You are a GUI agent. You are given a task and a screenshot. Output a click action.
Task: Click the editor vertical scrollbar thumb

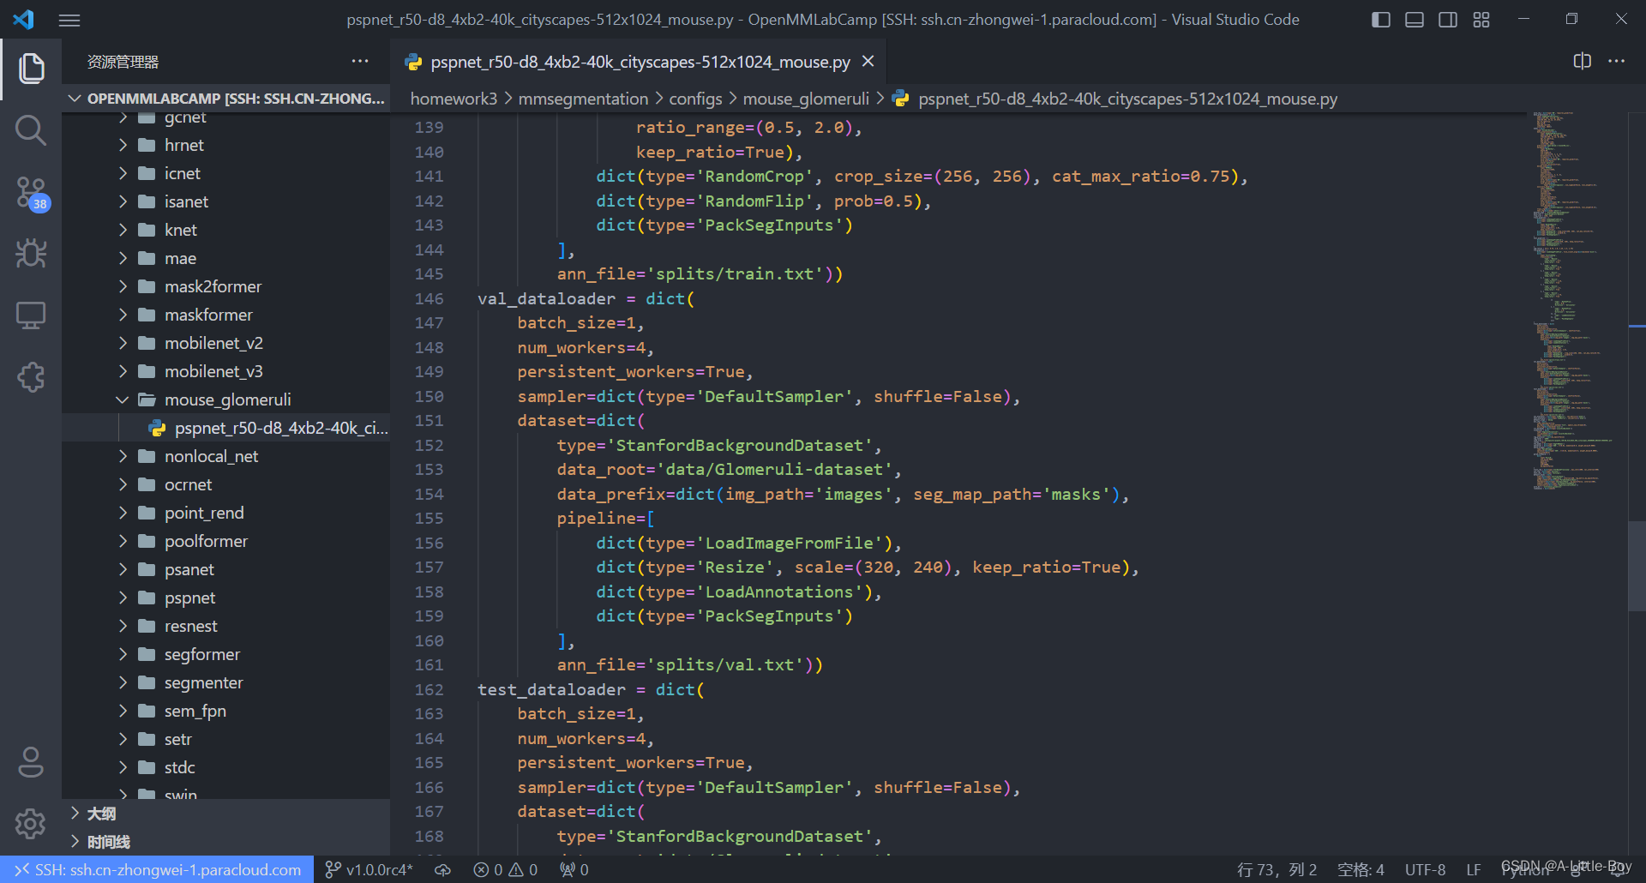(x=1637, y=566)
